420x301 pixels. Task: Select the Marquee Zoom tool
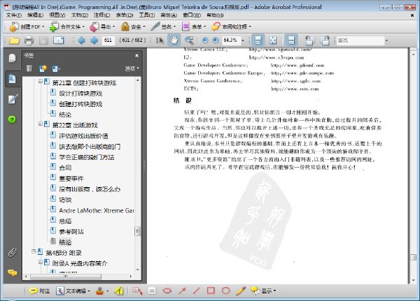click(189, 41)
